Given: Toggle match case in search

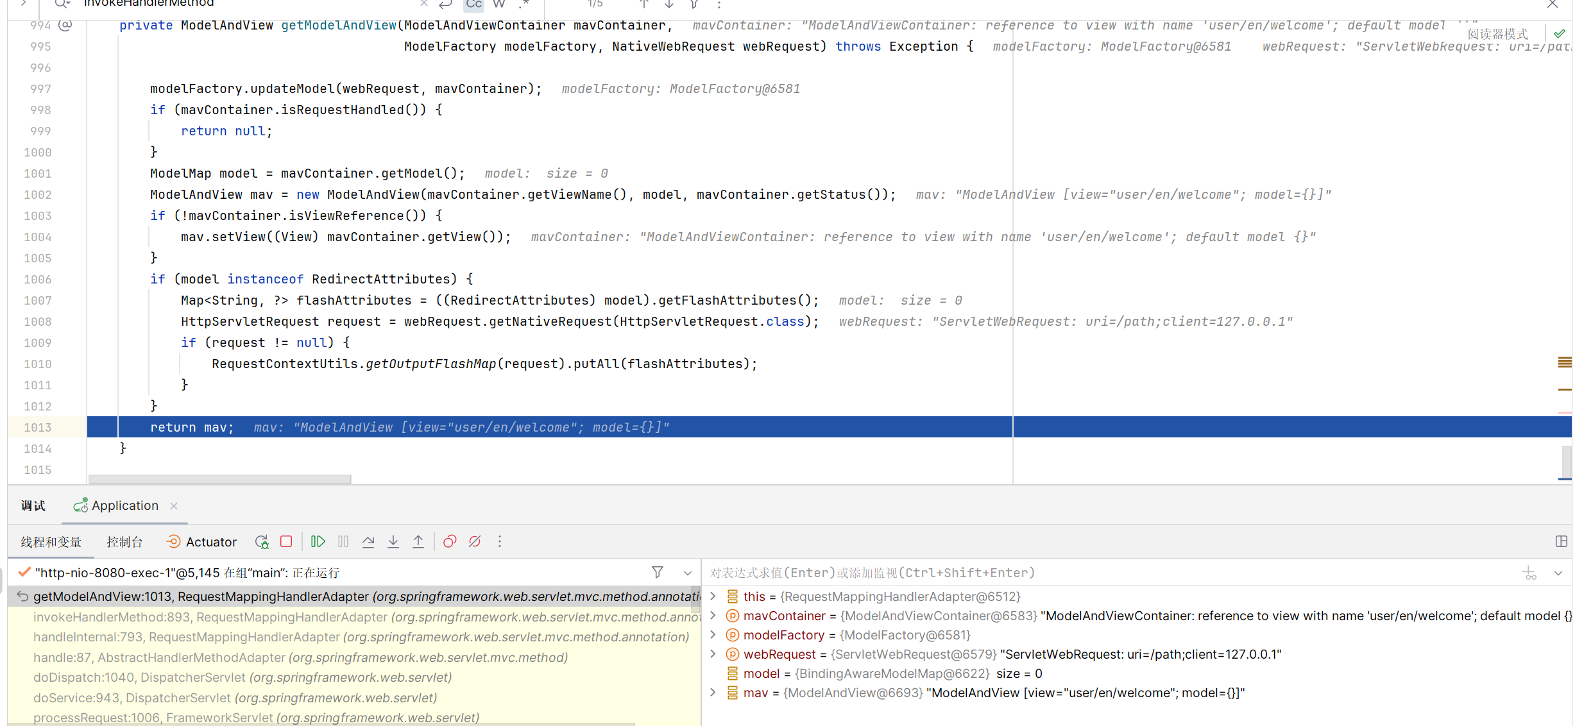Looking at the screenshot, I should (473, 4).
